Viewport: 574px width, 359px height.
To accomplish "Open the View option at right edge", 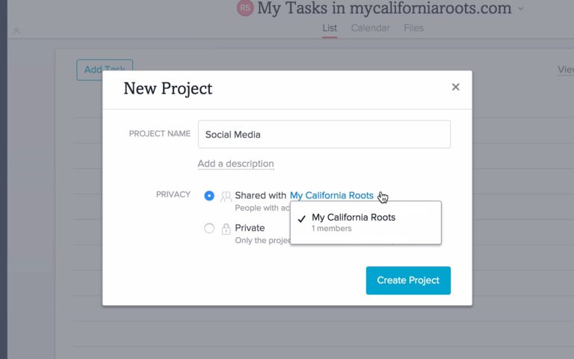I will [566, 70].
